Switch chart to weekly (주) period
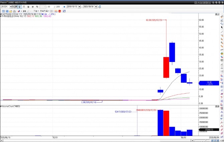Image resolution: width=224 pixels, height=142 pixels. 24,7
